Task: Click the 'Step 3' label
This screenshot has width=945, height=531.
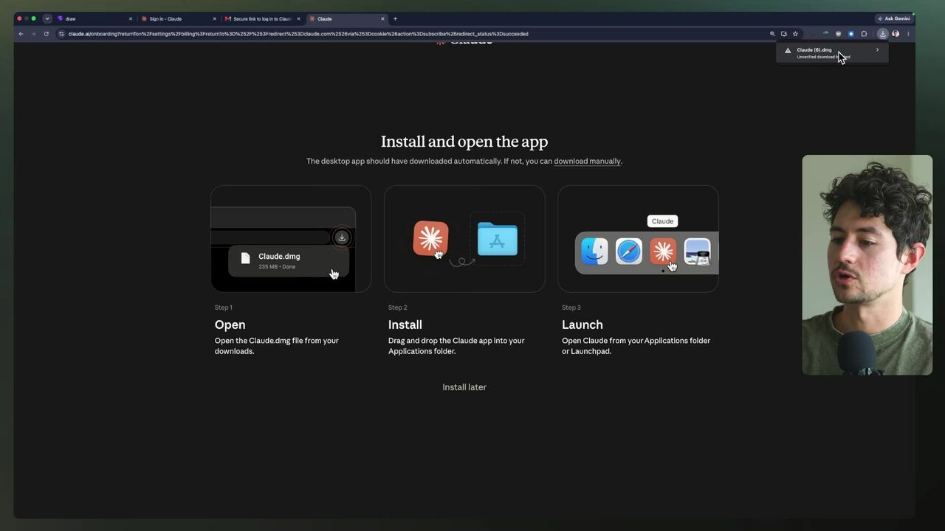Action: (x=571, y=308)
